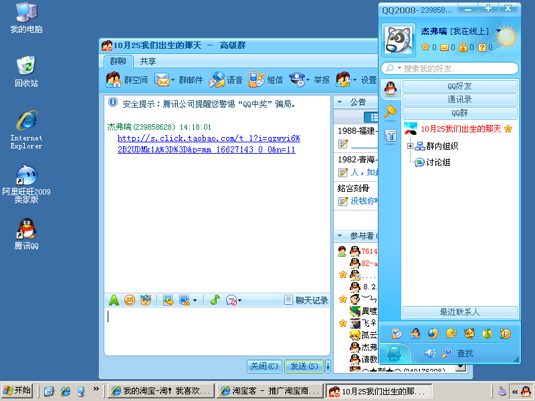Start 语音 voice chat in group window

point(217,80)
